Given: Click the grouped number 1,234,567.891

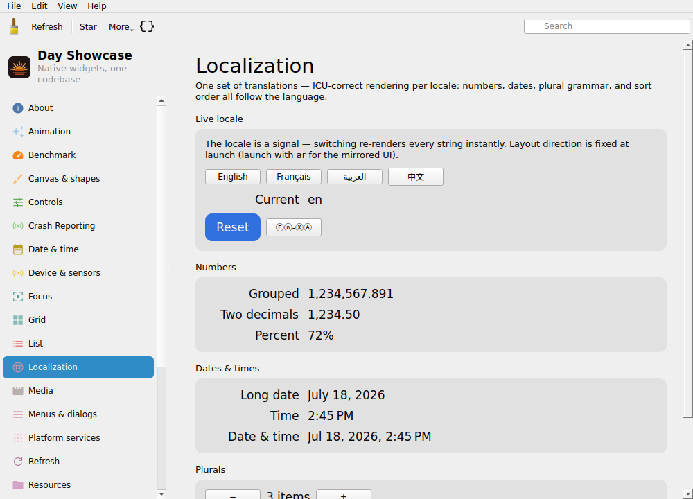Looking at the screenshot, I should coord(351,294).
